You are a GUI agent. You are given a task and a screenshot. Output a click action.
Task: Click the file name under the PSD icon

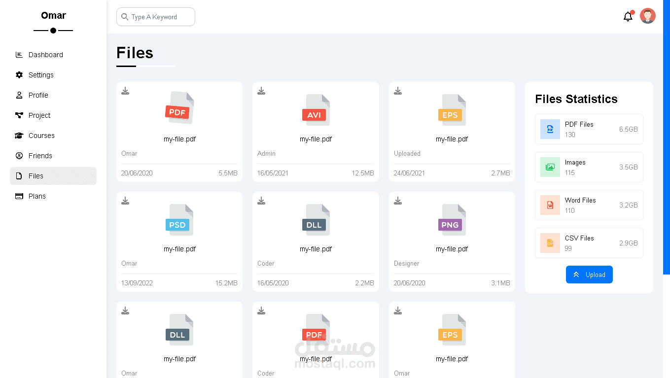[179, 249]
